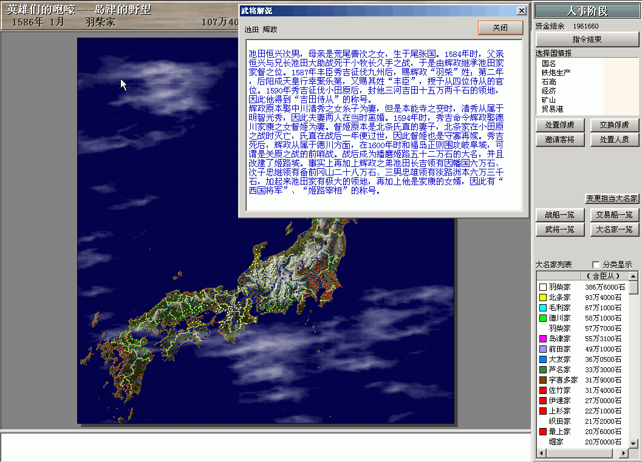Click the 变更担当大名家 button
Image resolution: width=642 pixels, height=462 pixels.
point(612,199)
